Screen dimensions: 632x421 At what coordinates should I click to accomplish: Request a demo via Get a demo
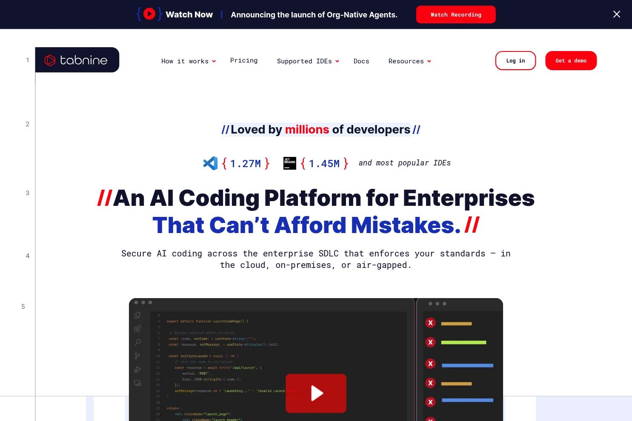click(x=571, y=61)
